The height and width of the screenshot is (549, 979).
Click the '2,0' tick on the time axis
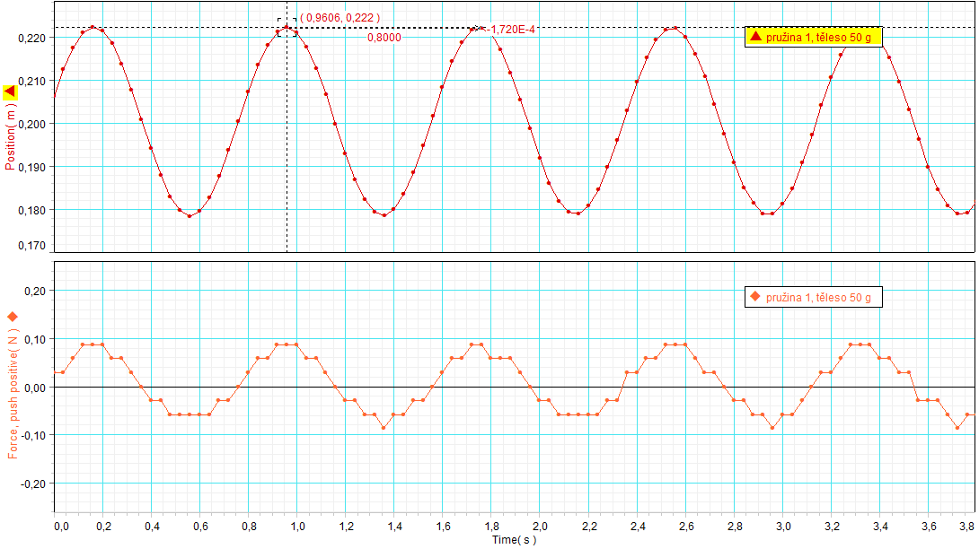point(541,527)
